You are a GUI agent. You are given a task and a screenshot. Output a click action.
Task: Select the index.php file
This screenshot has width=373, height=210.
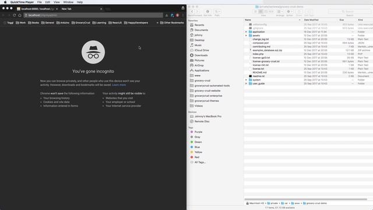point(258,54)
